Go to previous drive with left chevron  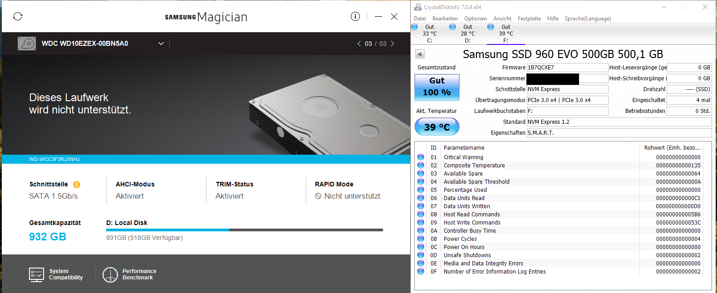(359, 44)
